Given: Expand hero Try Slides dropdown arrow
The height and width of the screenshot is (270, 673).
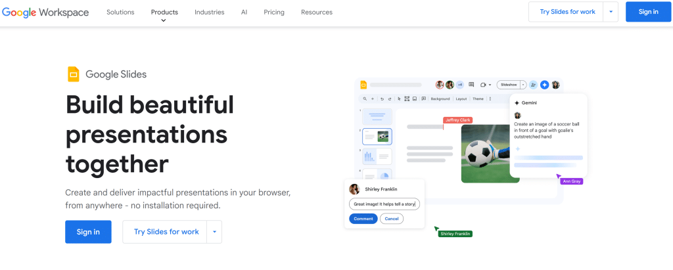Looking at the screenshot, I should click(x=214, y=232).
